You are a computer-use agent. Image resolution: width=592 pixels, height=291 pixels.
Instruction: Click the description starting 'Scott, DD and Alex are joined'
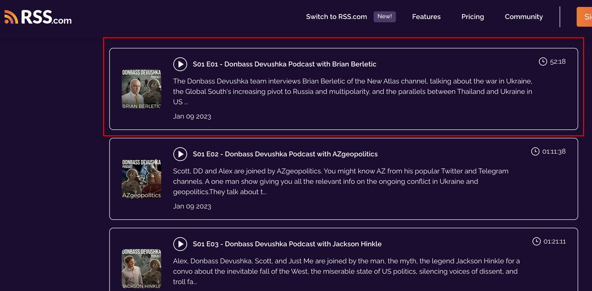click(341, 181)
